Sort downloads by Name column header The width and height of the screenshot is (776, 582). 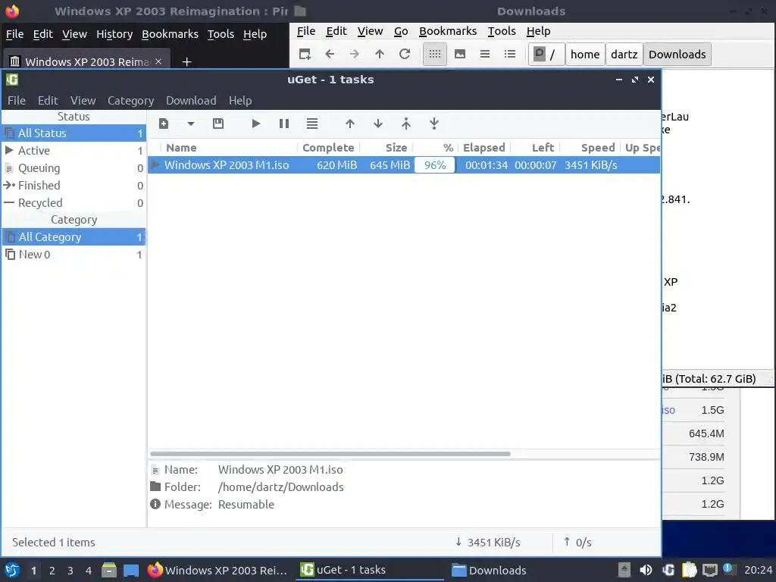point(229,148)
